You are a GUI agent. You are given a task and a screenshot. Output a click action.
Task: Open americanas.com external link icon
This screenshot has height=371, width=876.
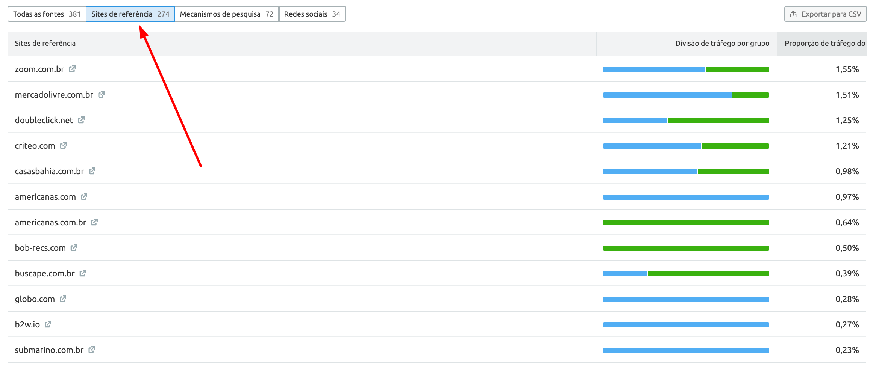(84, 196)
